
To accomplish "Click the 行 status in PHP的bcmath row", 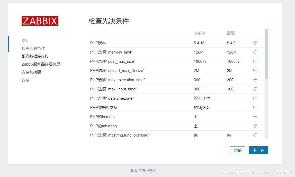I will coord(255,117).
